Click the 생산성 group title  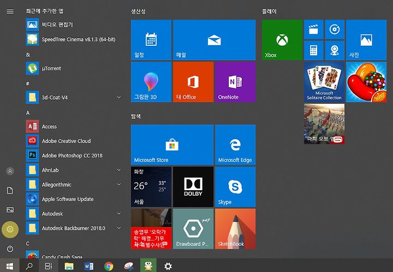[138, 11]
